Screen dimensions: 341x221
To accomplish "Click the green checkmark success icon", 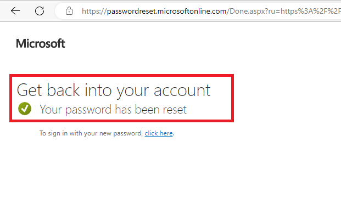I will tap(24, 109).
